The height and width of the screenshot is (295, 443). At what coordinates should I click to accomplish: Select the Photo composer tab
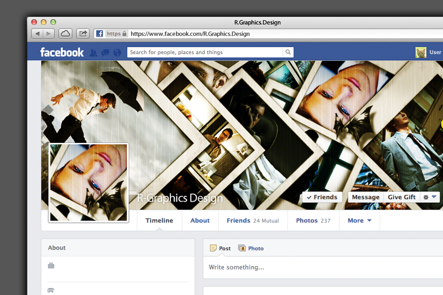(251, 248)
